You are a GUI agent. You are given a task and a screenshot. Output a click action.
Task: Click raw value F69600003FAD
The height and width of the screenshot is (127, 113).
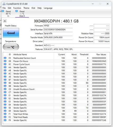click(x=99, y=61)
